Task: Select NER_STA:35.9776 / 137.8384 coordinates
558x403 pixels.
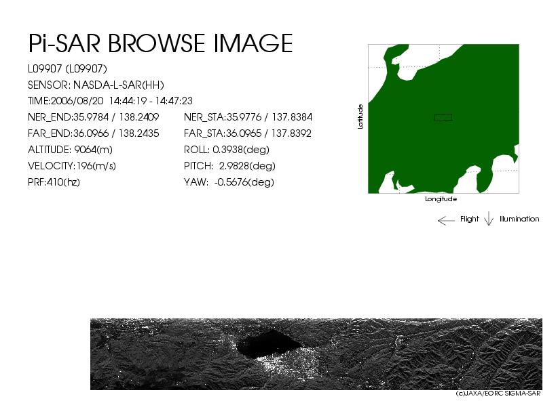Action: click(x=248, y=117)
